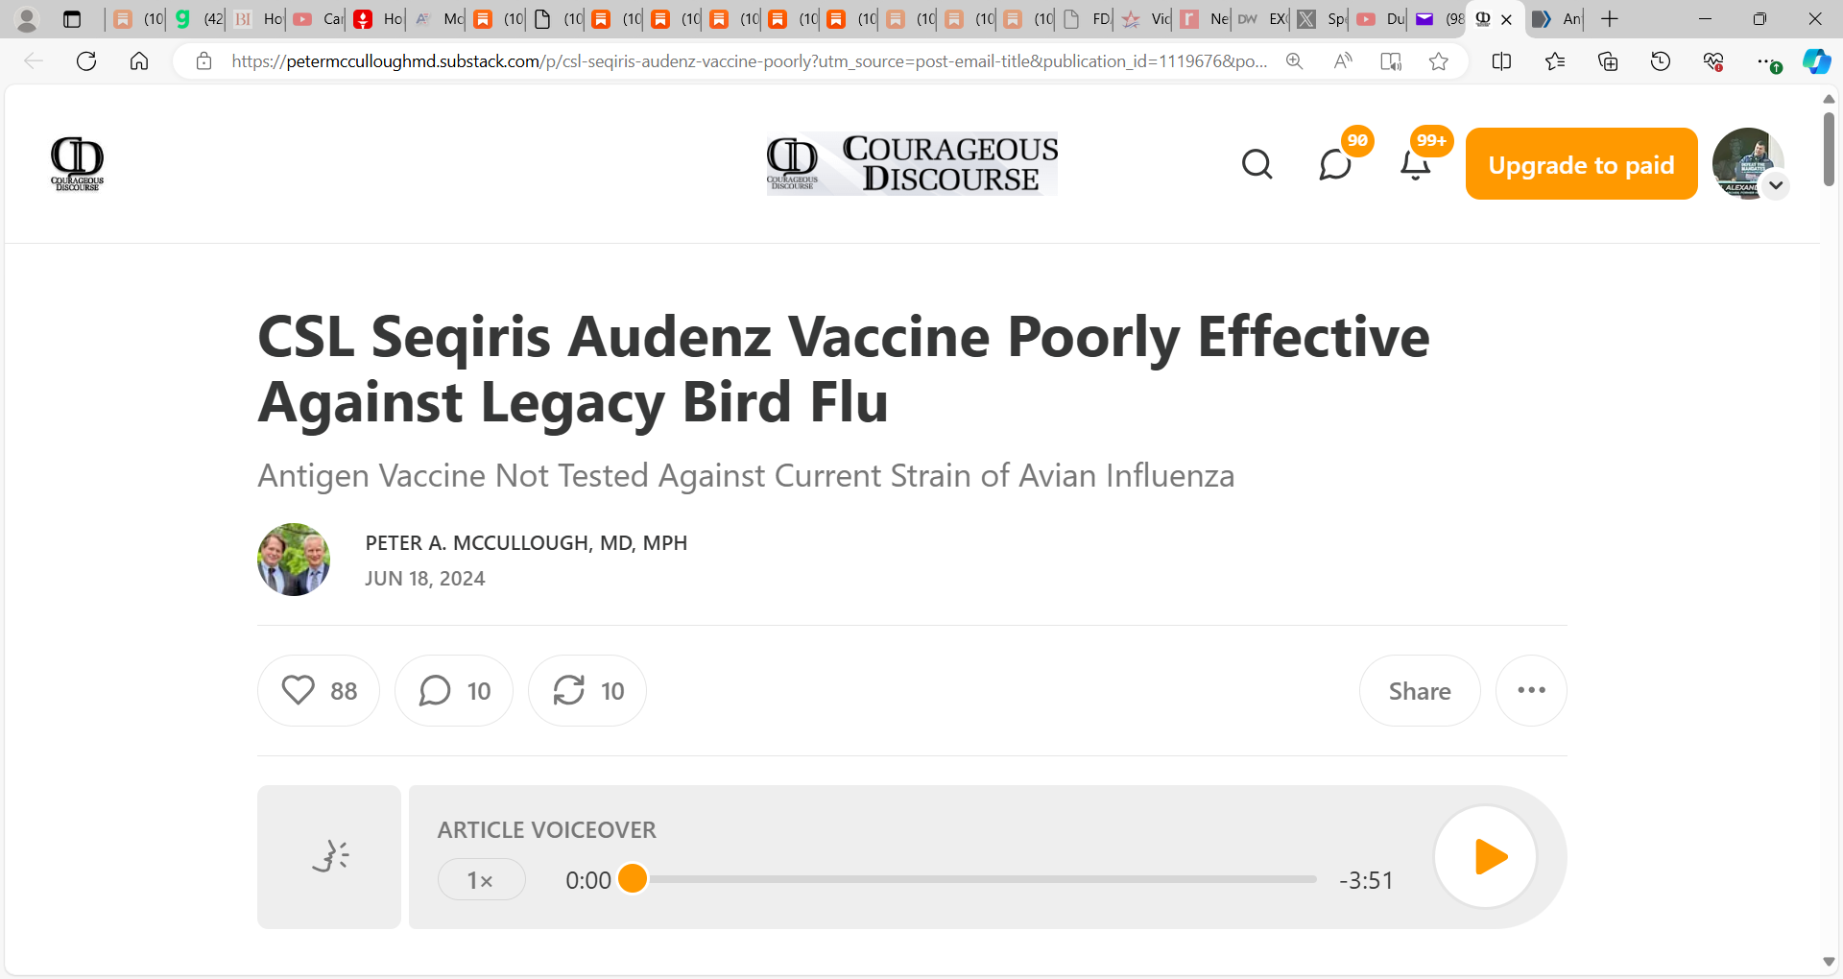Click the article title heading
This screenshot has width=1843, height=979.
click(844, 369)
